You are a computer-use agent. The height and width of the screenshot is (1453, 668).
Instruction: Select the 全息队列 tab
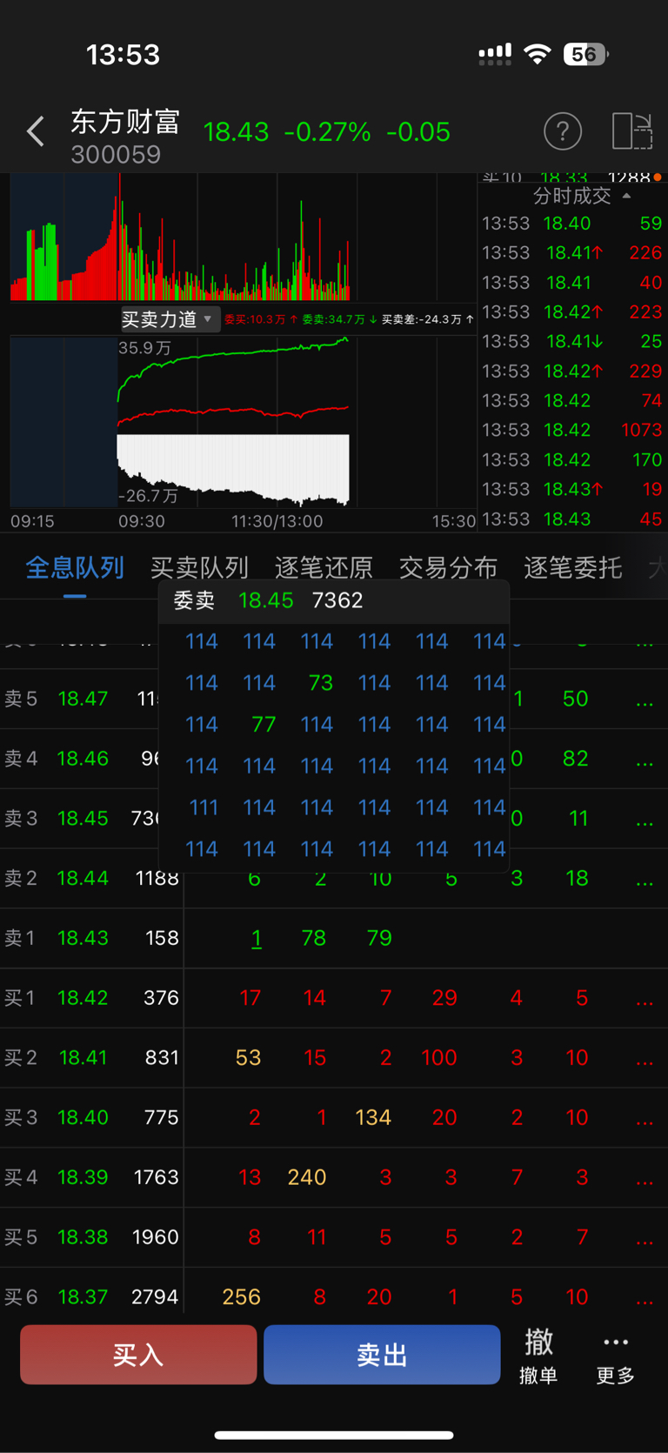[x=75, y=568]
